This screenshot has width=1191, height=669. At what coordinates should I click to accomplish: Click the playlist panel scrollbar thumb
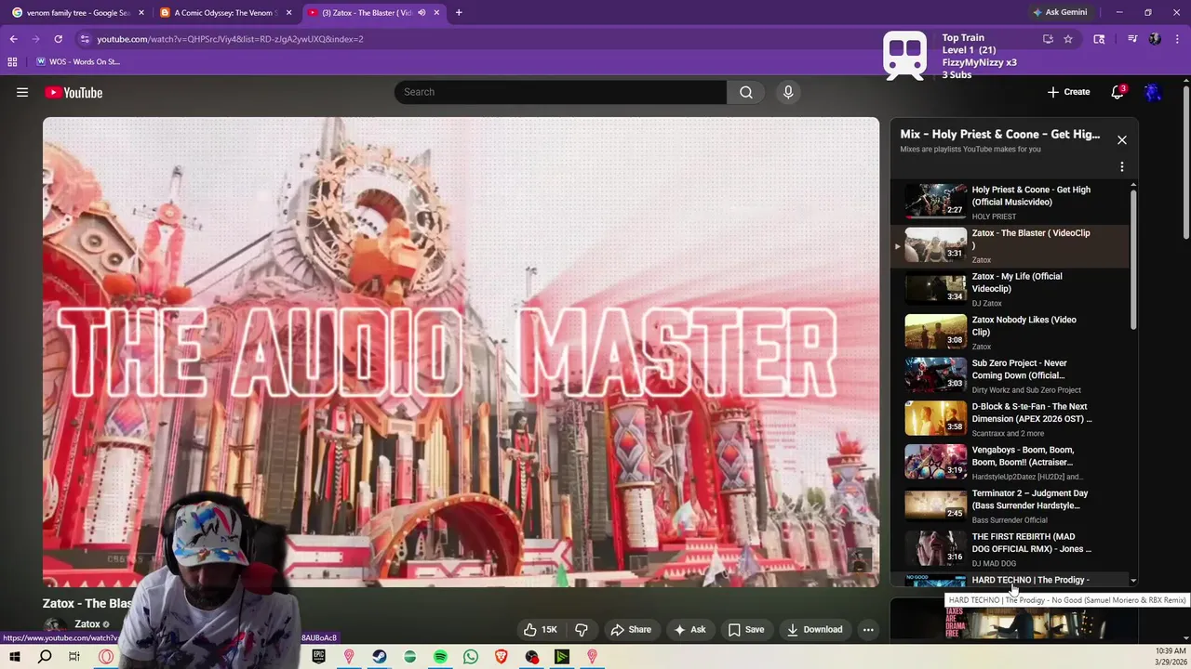(x=1133, y=260)
